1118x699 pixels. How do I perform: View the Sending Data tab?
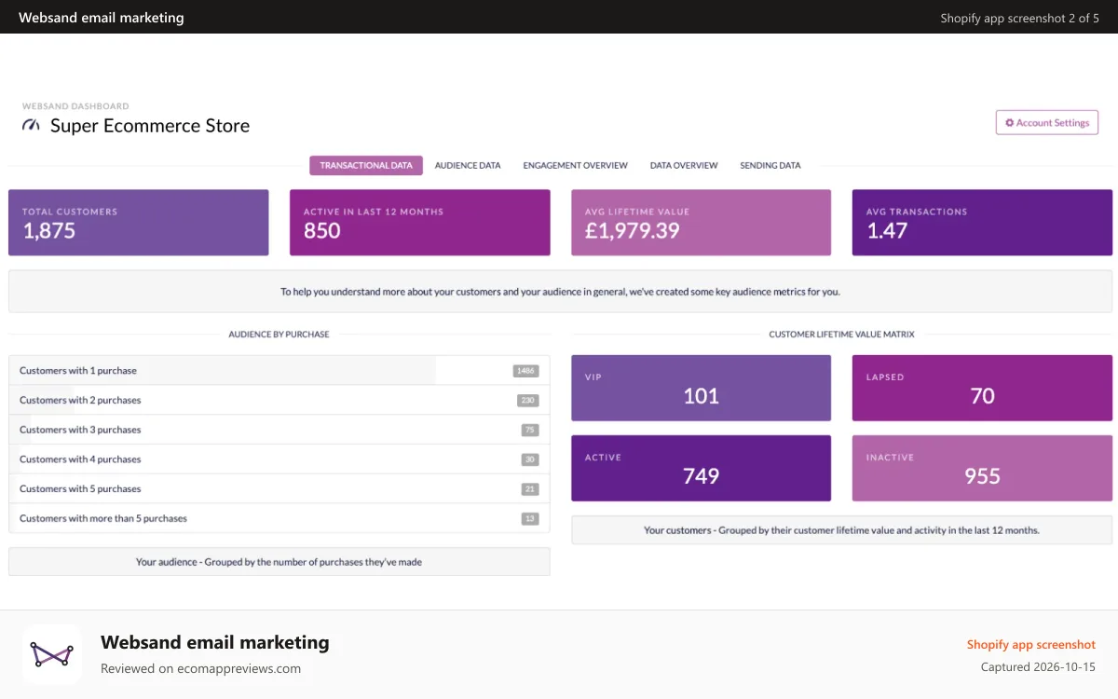pos(770,165)
